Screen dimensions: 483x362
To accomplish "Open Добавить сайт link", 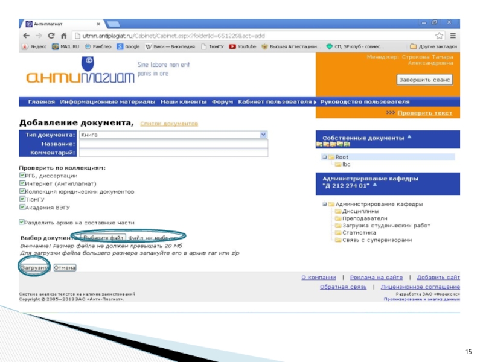I will coord(438,278).
